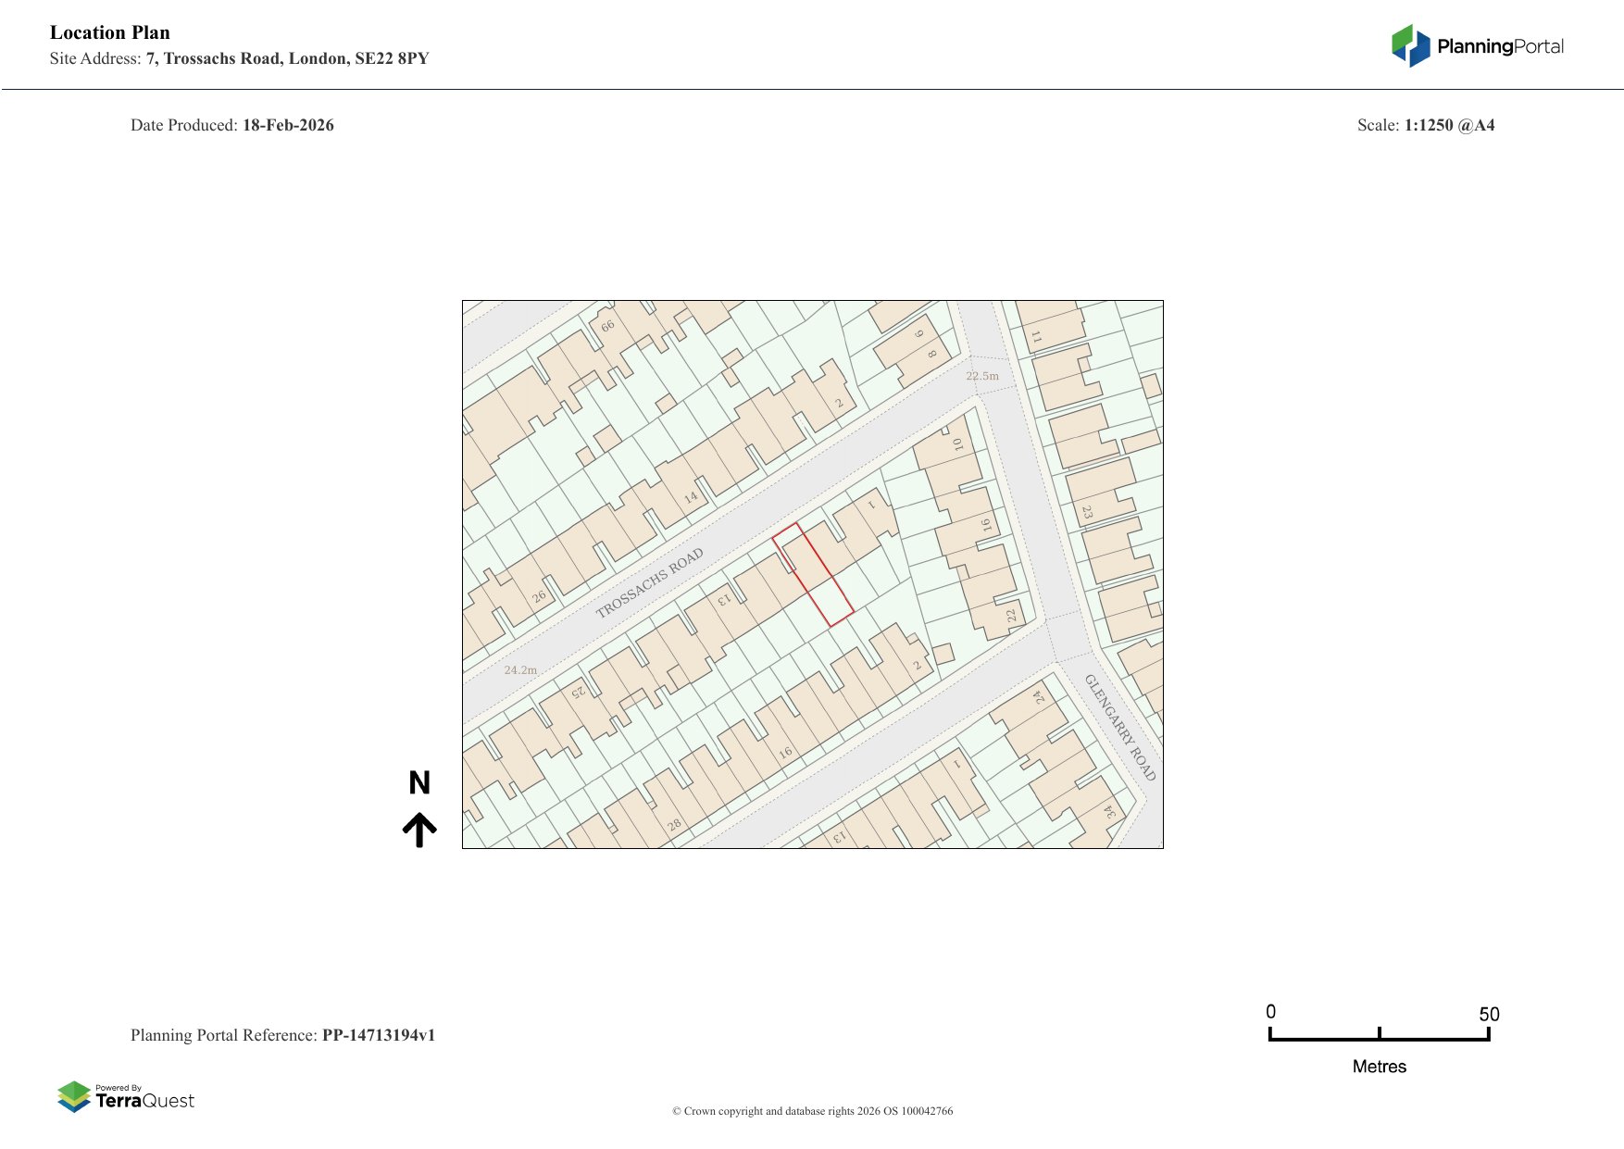The image size is (1624, 1149).
Task: Select building number 14 on Trossachs Road
Action: click(x=691, y=497)
